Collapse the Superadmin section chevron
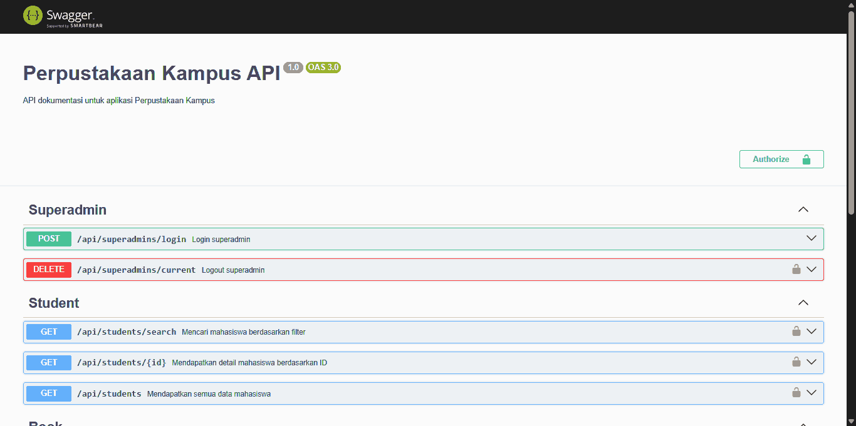 point(803,210)
